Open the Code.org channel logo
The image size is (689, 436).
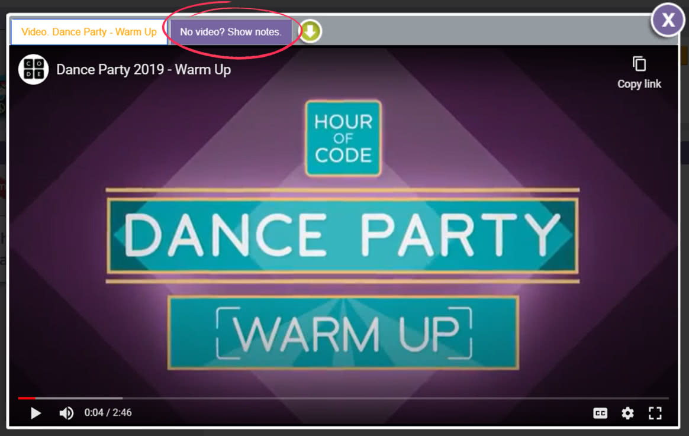pos(33,69)
